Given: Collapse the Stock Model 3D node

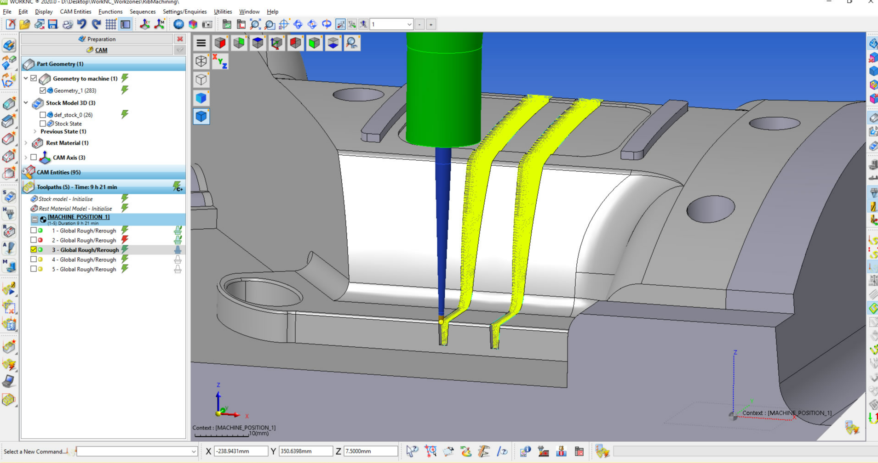Looking at the screenshot, I should point(26,103).
